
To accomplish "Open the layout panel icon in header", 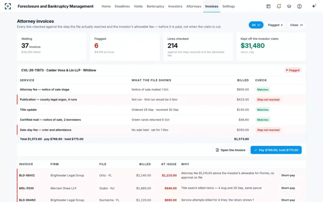I will coord(268,6).
